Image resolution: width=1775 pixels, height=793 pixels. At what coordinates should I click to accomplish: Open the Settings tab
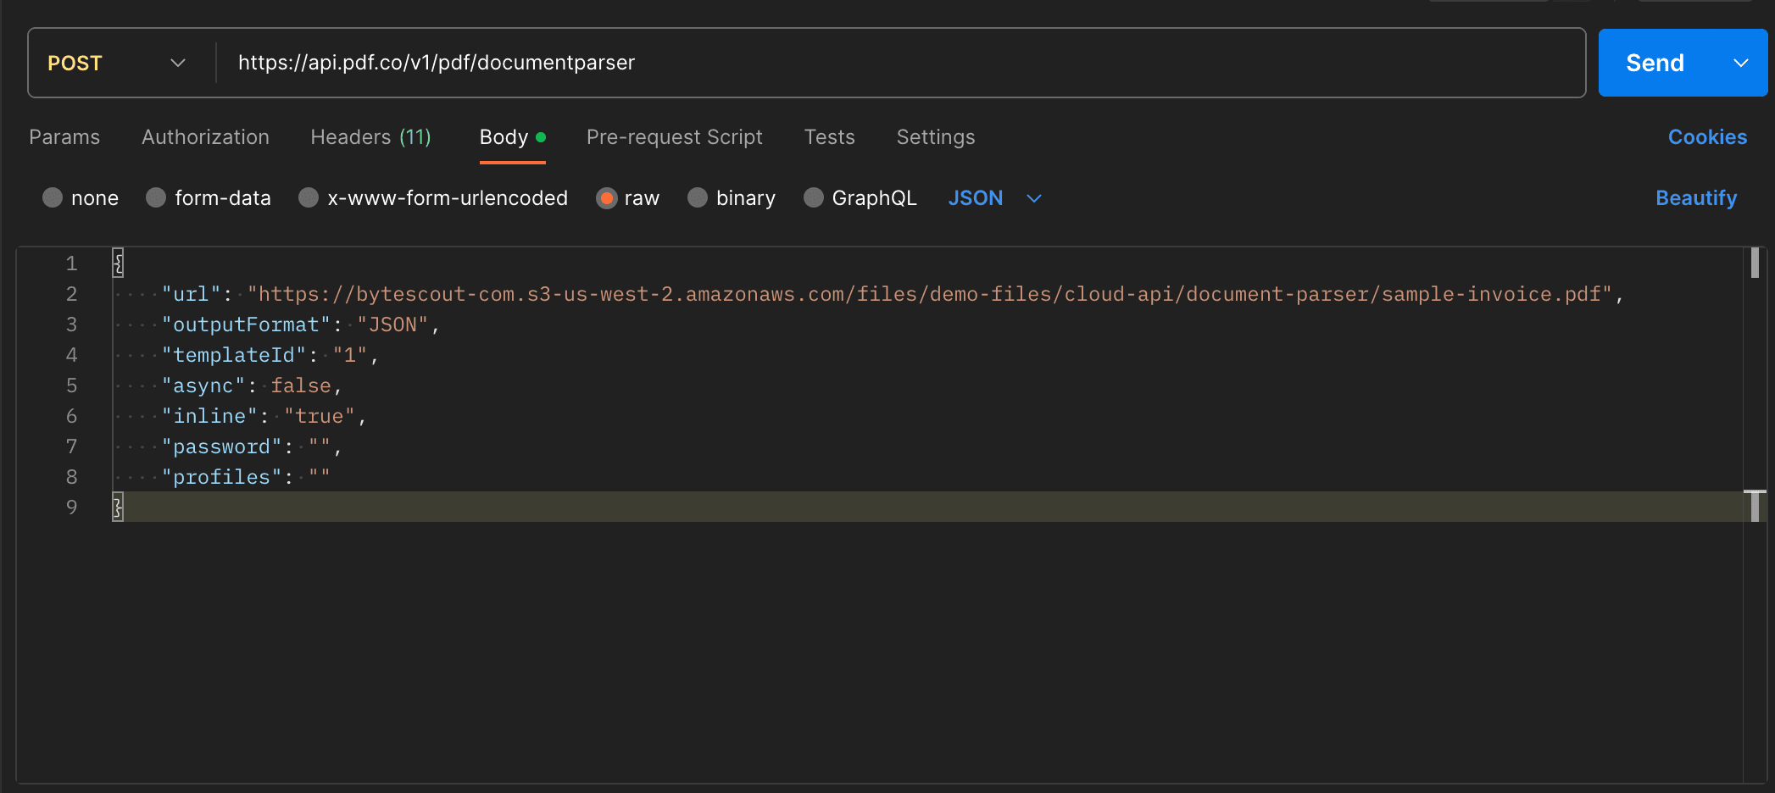(x=935, y=137)
